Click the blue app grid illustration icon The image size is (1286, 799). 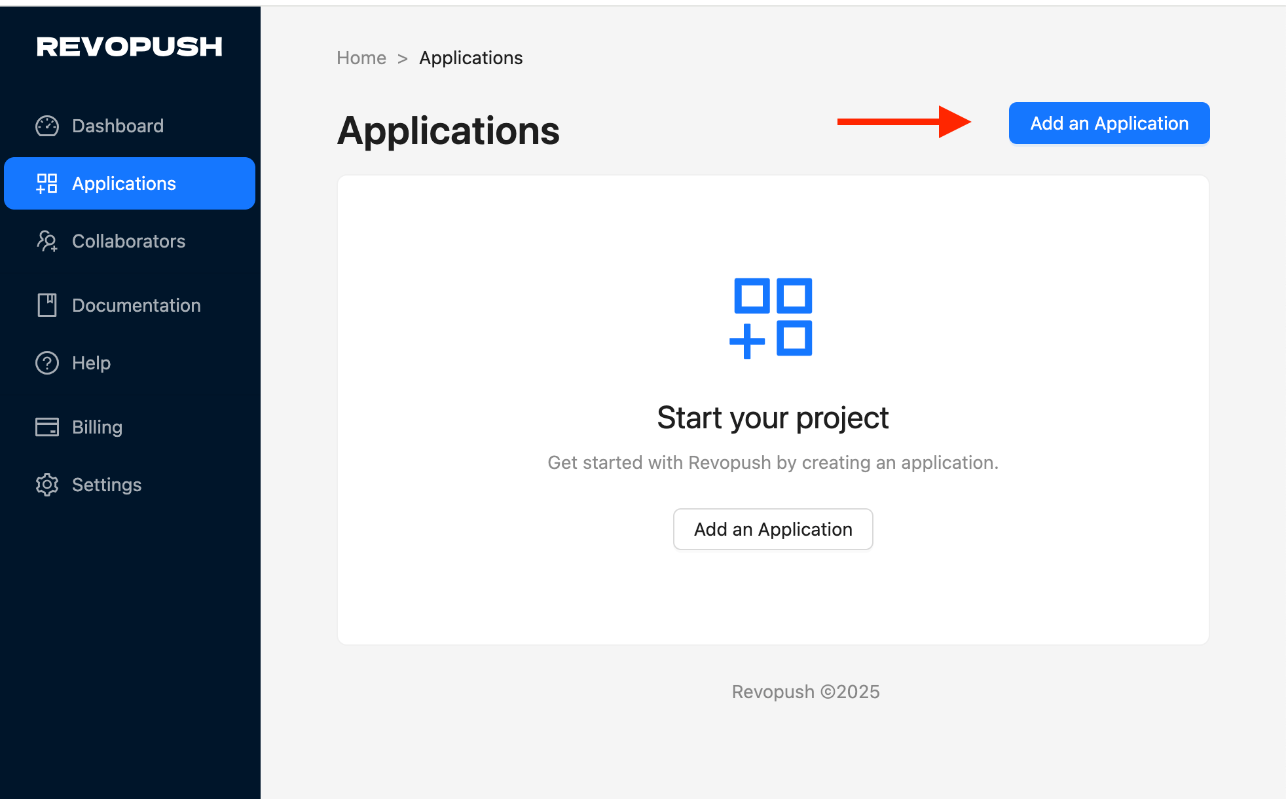coord(772,317)
